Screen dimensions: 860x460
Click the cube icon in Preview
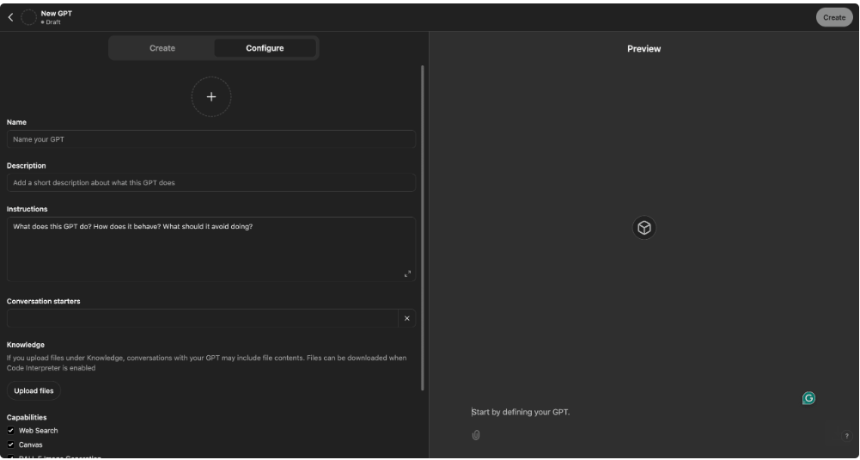click(x=643, y=227)
